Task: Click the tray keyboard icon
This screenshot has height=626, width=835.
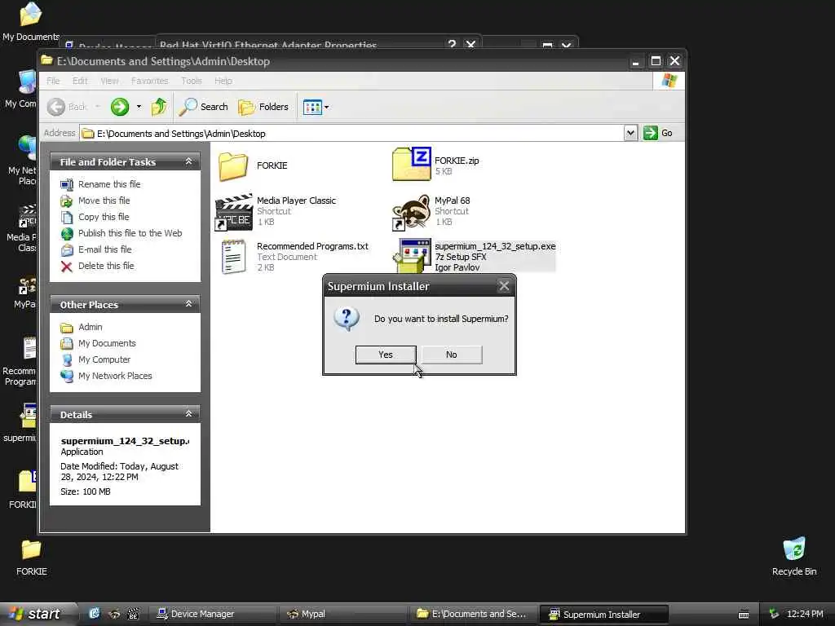Action: (x=744, y=615)
